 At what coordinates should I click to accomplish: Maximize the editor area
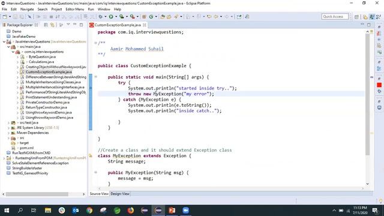369,25
